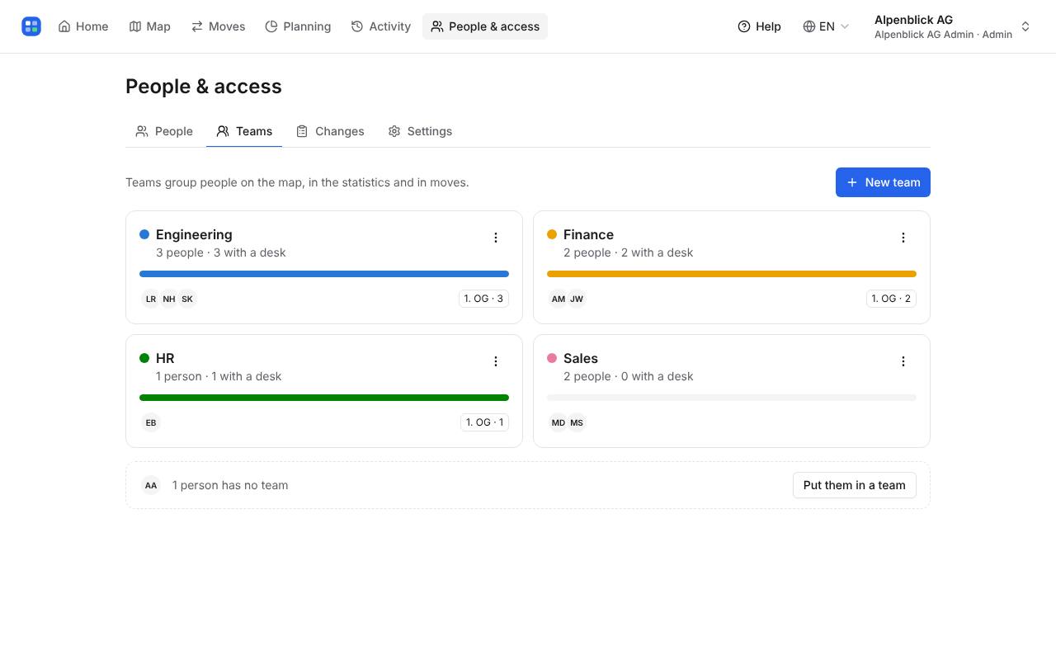Open the Planning section
The width and height of the screenshot is (1056, 660).
[x=298, y=26]
